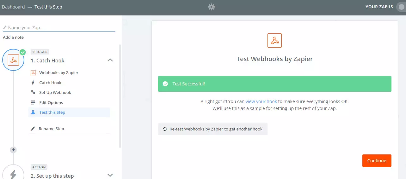Click the link icon for Set Up Webhook
Viewport: 406px width, 179px height.
pyautogui.click(x=33, y=92)
